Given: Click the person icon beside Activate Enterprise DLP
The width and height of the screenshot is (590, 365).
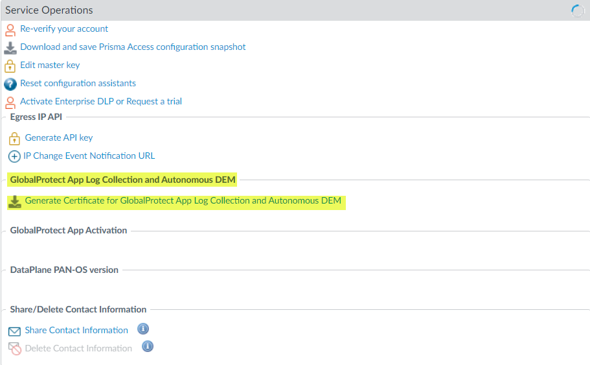Looking at the screenshot, I should click(x=10, y=102).
